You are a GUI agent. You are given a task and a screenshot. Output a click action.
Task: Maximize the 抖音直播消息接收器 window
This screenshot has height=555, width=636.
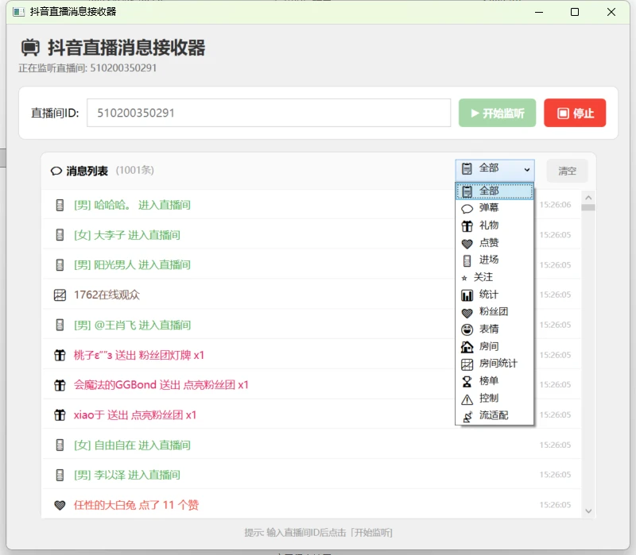point(575,12)
